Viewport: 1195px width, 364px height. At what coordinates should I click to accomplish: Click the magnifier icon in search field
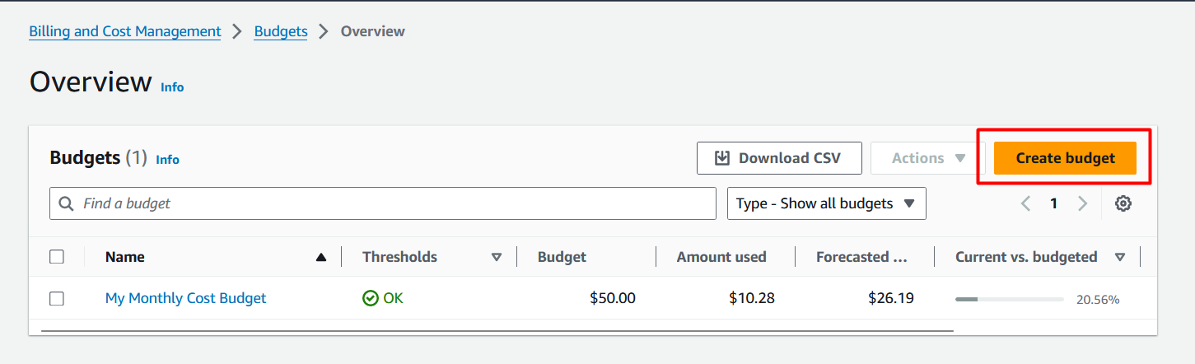click(x=66, y=203)
